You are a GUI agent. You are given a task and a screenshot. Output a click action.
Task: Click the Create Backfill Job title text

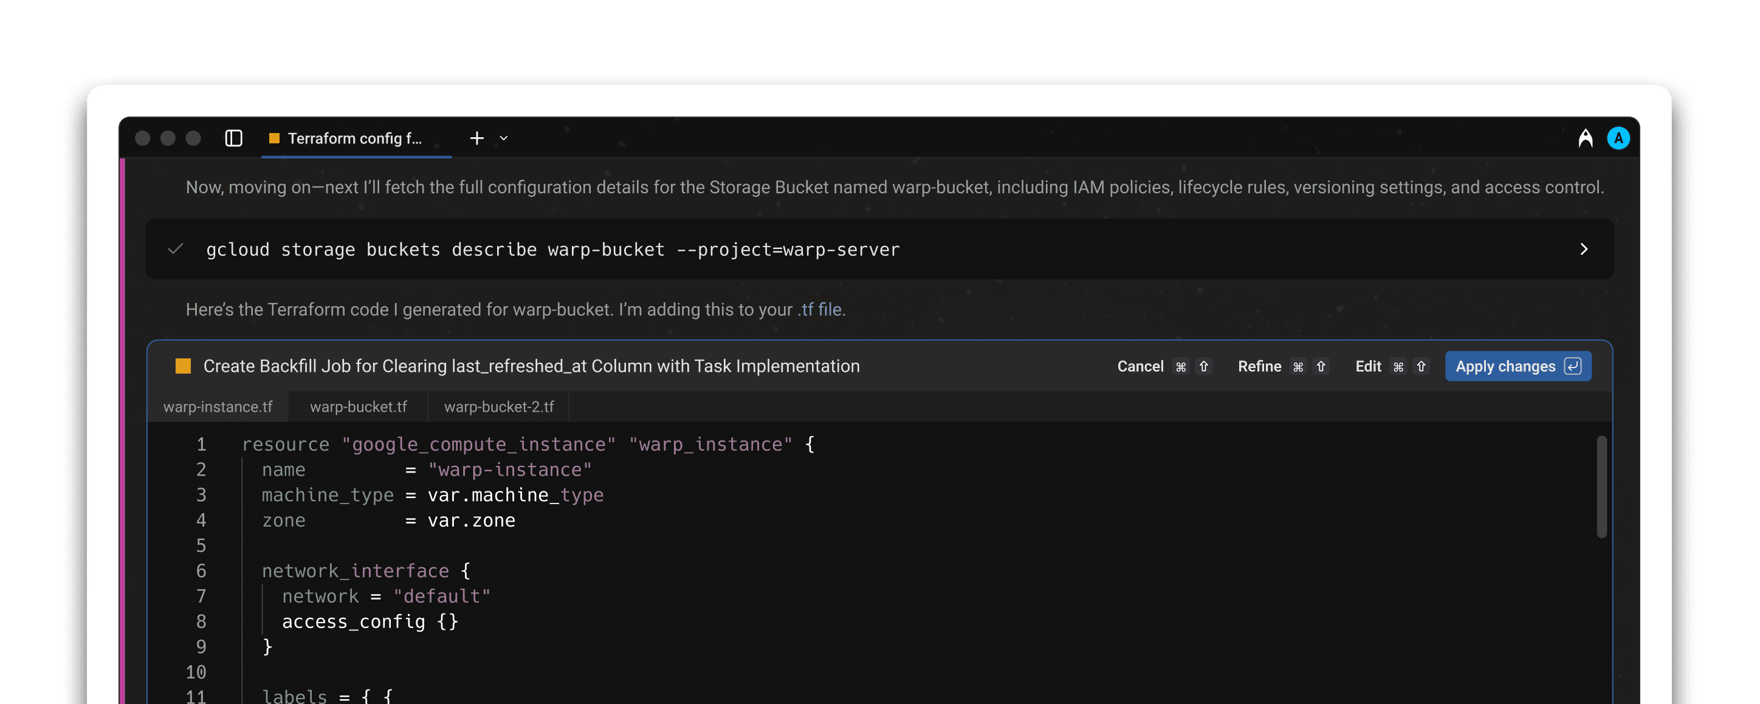[531, 366]
